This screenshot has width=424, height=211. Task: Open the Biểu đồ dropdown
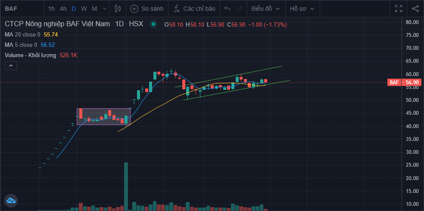[x=265, y=9]
